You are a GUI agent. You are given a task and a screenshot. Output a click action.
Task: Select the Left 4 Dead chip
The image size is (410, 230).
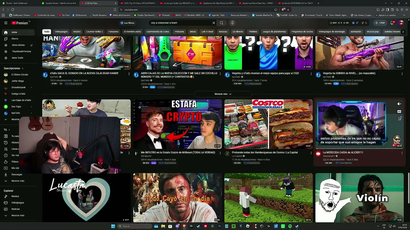[x=207, y=32]
